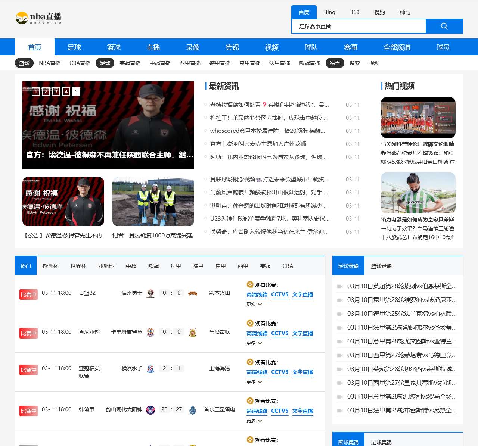Click 观看比赛 icon in 日篮B2 match row
The width and height of the screenshot is (478, 446).
click(x=250, y=284)
